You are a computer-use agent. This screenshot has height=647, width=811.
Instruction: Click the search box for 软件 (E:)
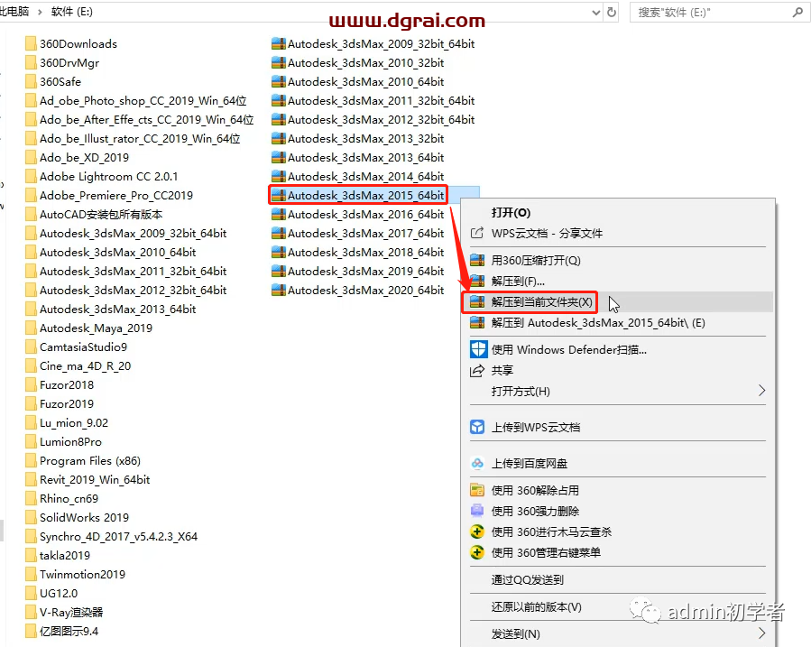coord(708,13)
